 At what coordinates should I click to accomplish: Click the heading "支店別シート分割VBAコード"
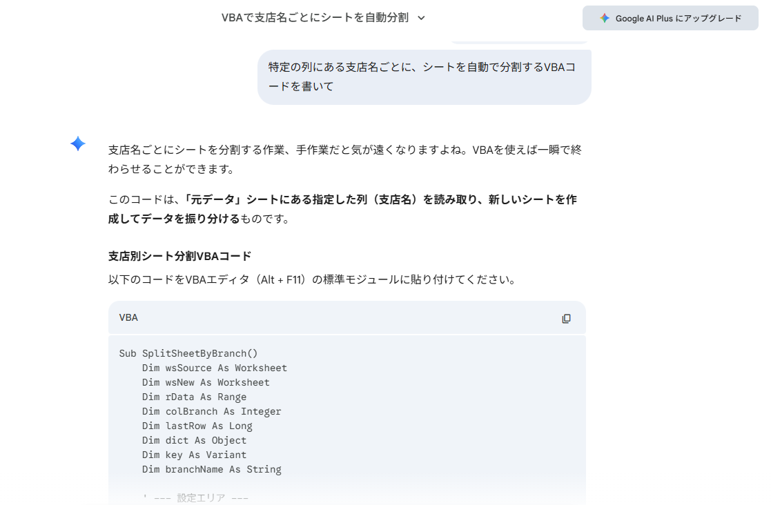[179, 256]
